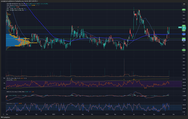The image size is (188, 119).
Task: Select the MACD indicator legend
Action: 20,92
